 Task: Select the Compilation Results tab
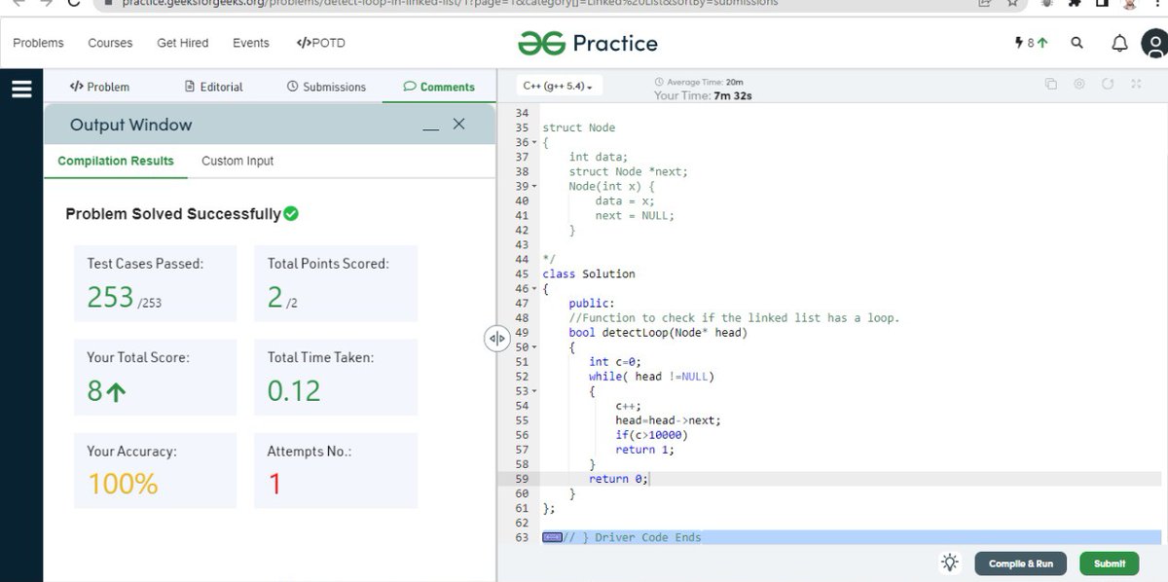(x=116, y=161)
